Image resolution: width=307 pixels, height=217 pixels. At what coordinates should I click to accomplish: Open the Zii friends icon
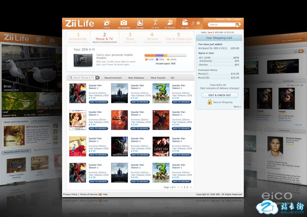(x=170, y=23)
